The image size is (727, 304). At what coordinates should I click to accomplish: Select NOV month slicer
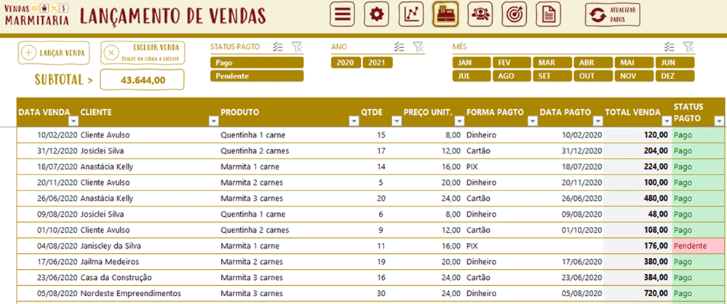[x=635, y=76]
